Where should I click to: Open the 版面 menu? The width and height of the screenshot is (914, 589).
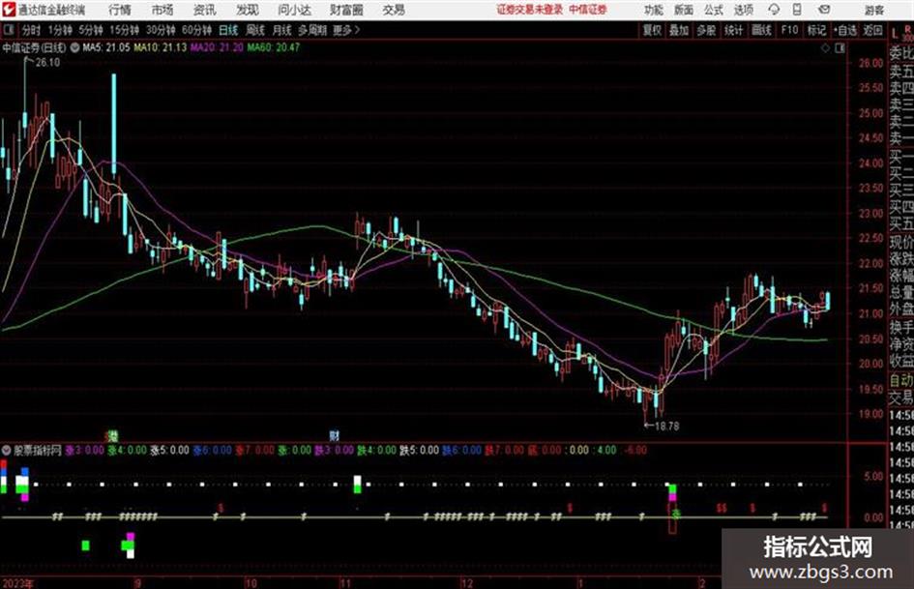683,10
